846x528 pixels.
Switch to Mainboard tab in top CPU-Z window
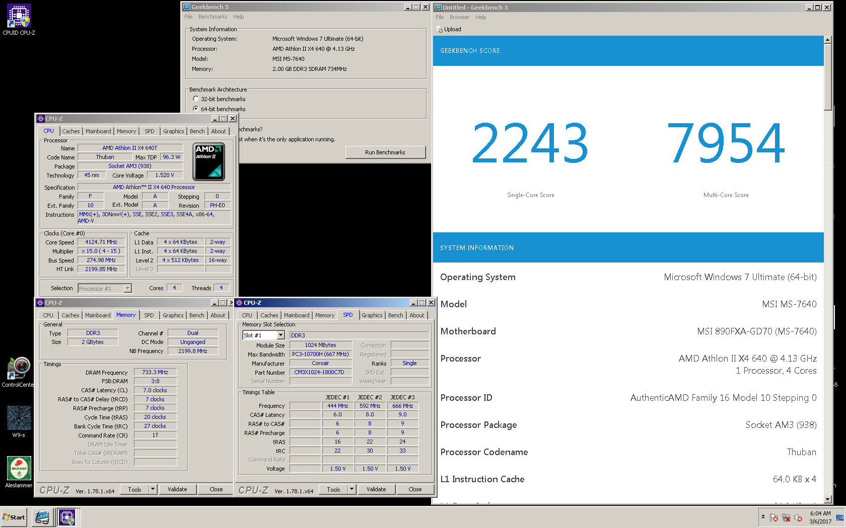pos(98,131)
